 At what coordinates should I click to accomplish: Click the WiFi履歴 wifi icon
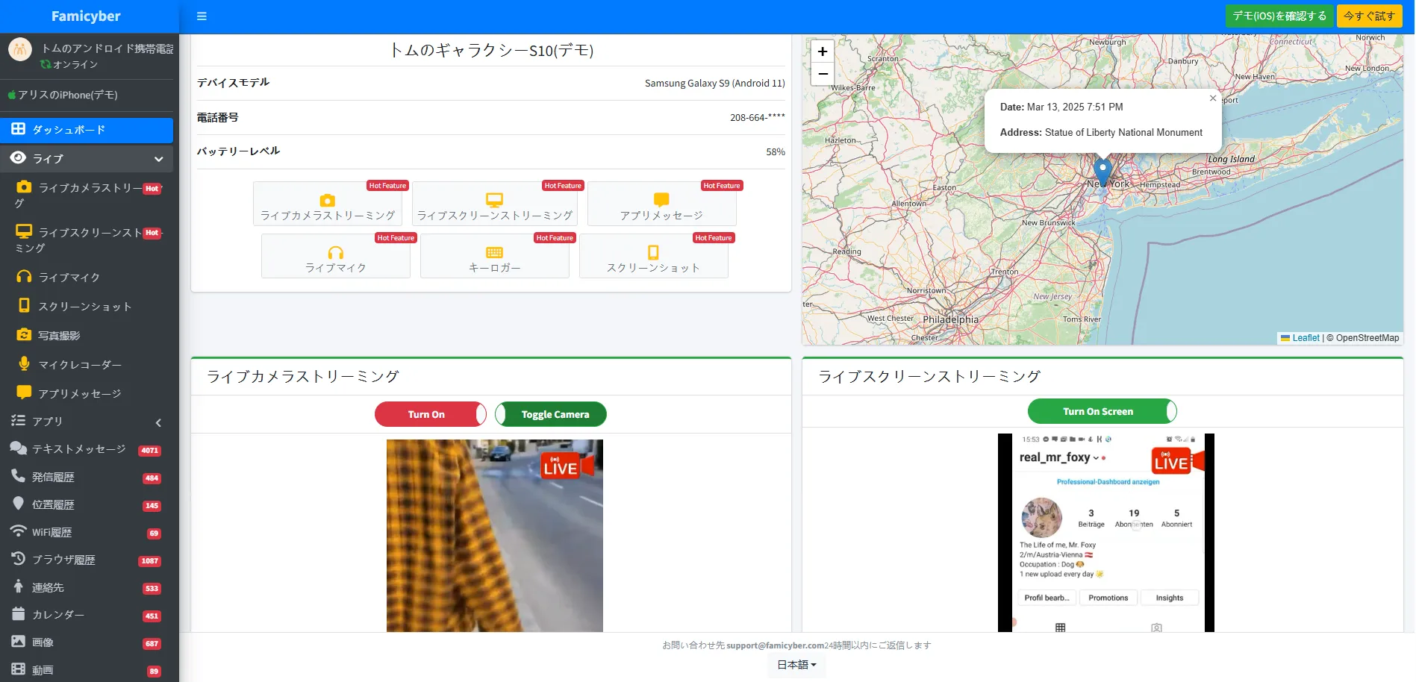18,531
